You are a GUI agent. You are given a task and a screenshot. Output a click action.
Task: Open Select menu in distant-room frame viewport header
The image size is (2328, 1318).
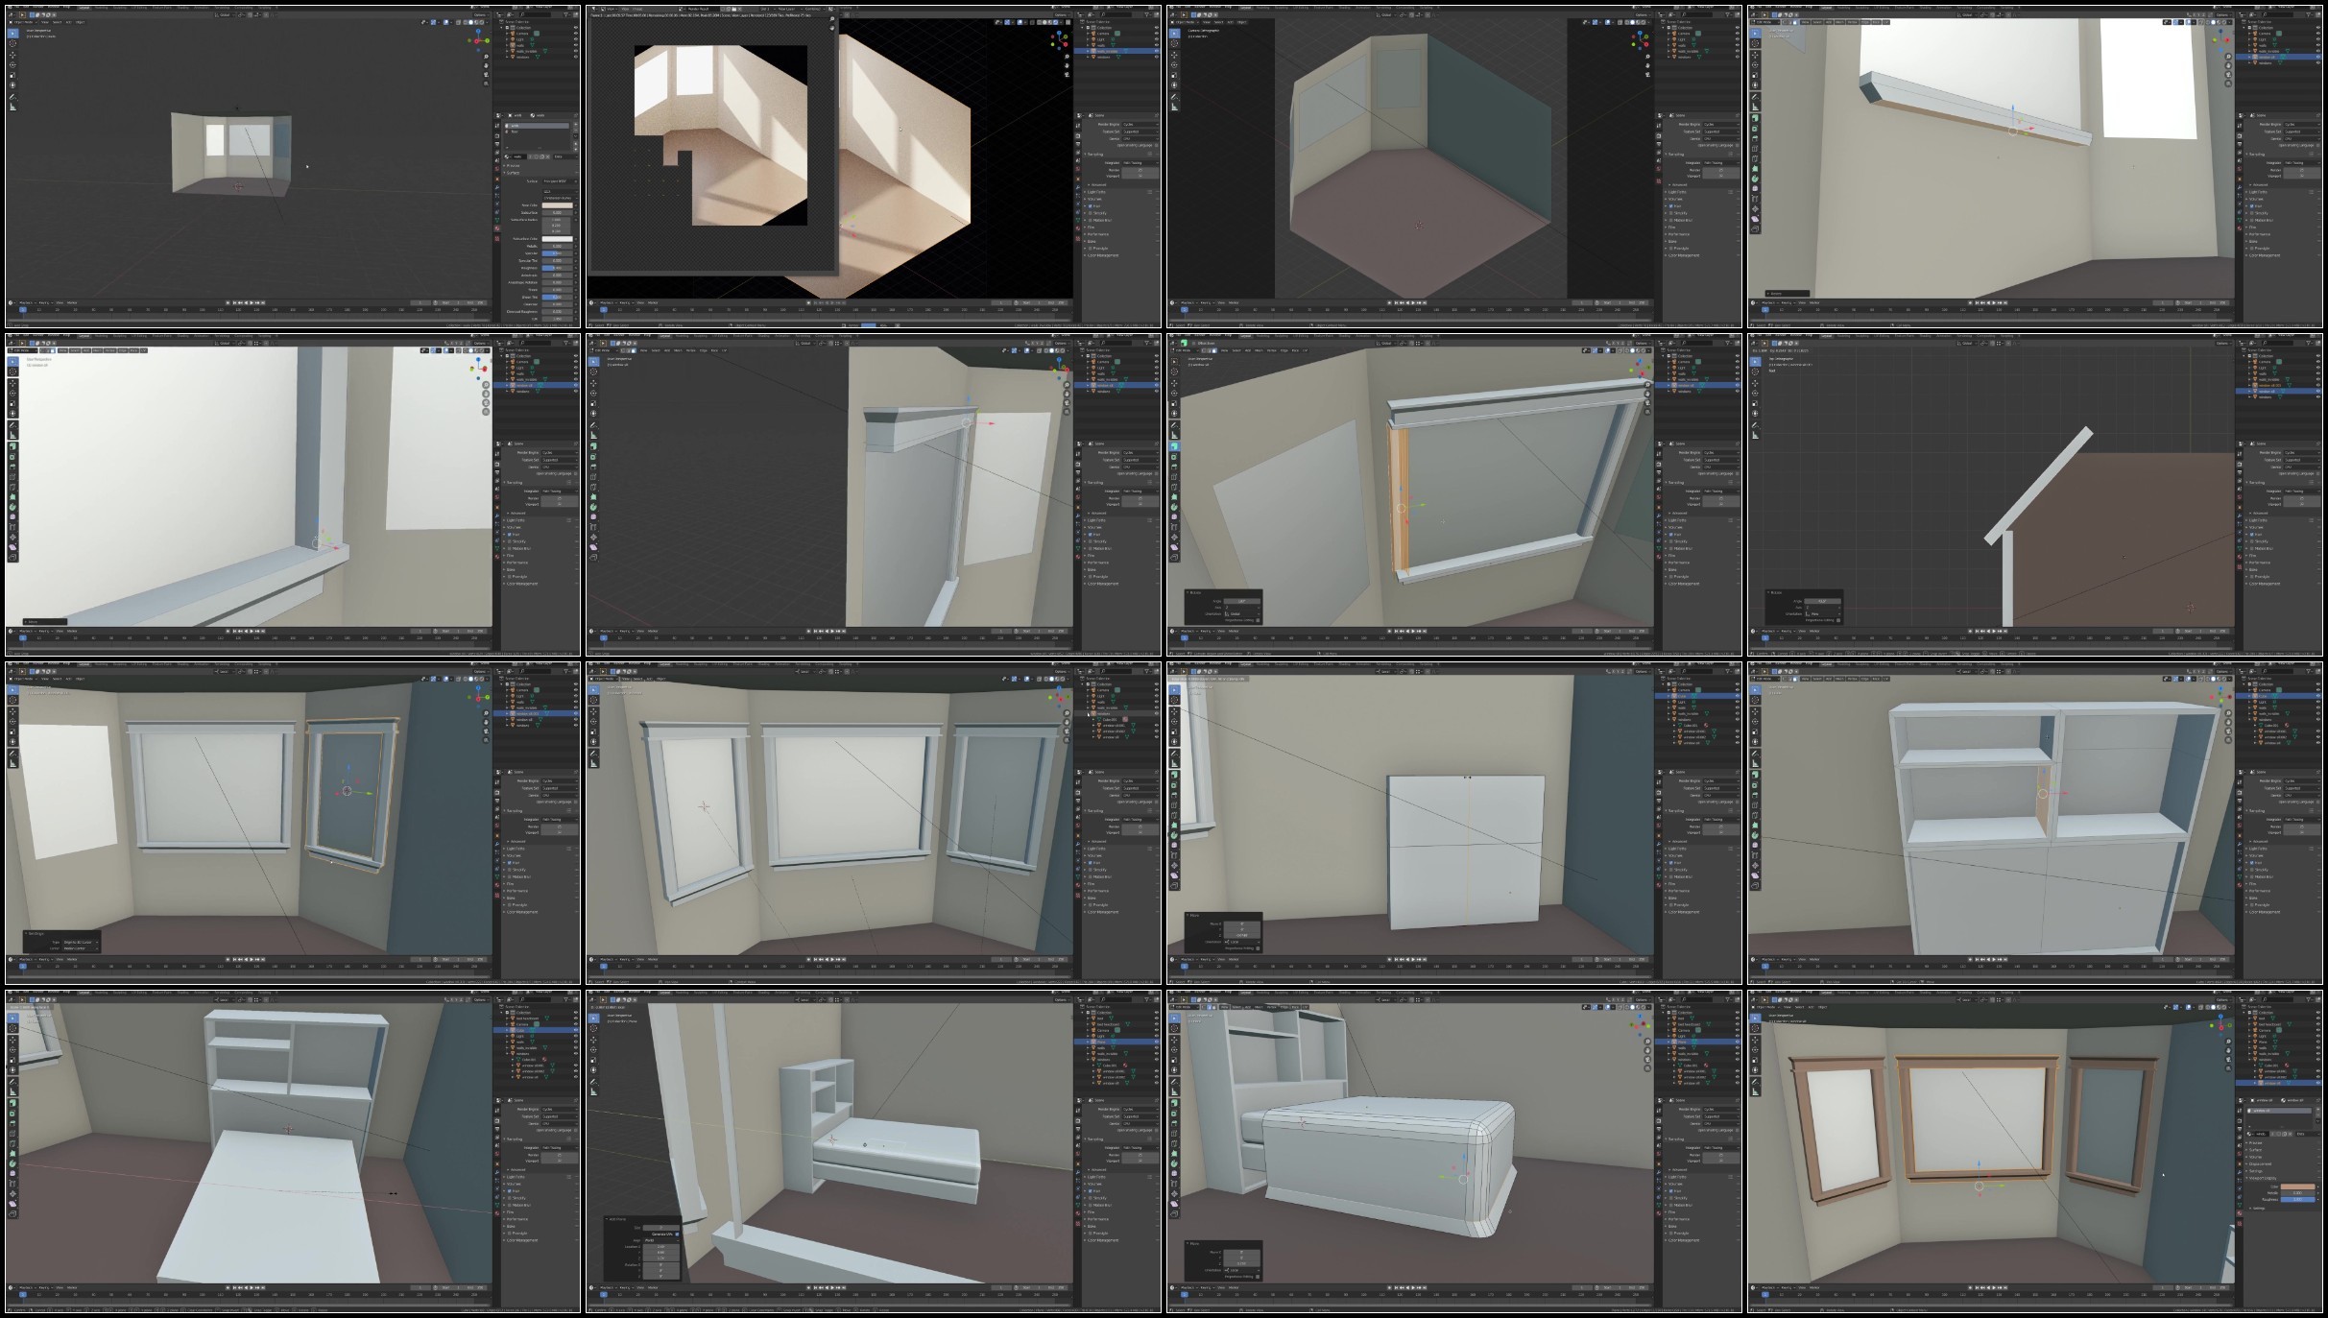click(x=57, y=22)
